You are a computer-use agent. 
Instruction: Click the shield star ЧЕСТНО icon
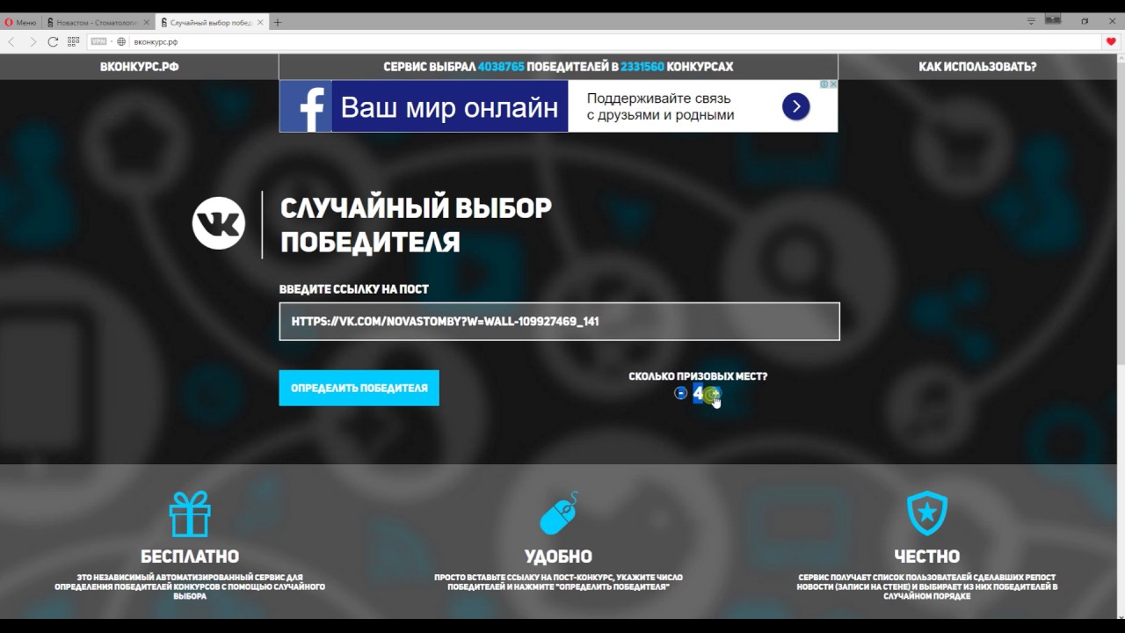(927, 513)
